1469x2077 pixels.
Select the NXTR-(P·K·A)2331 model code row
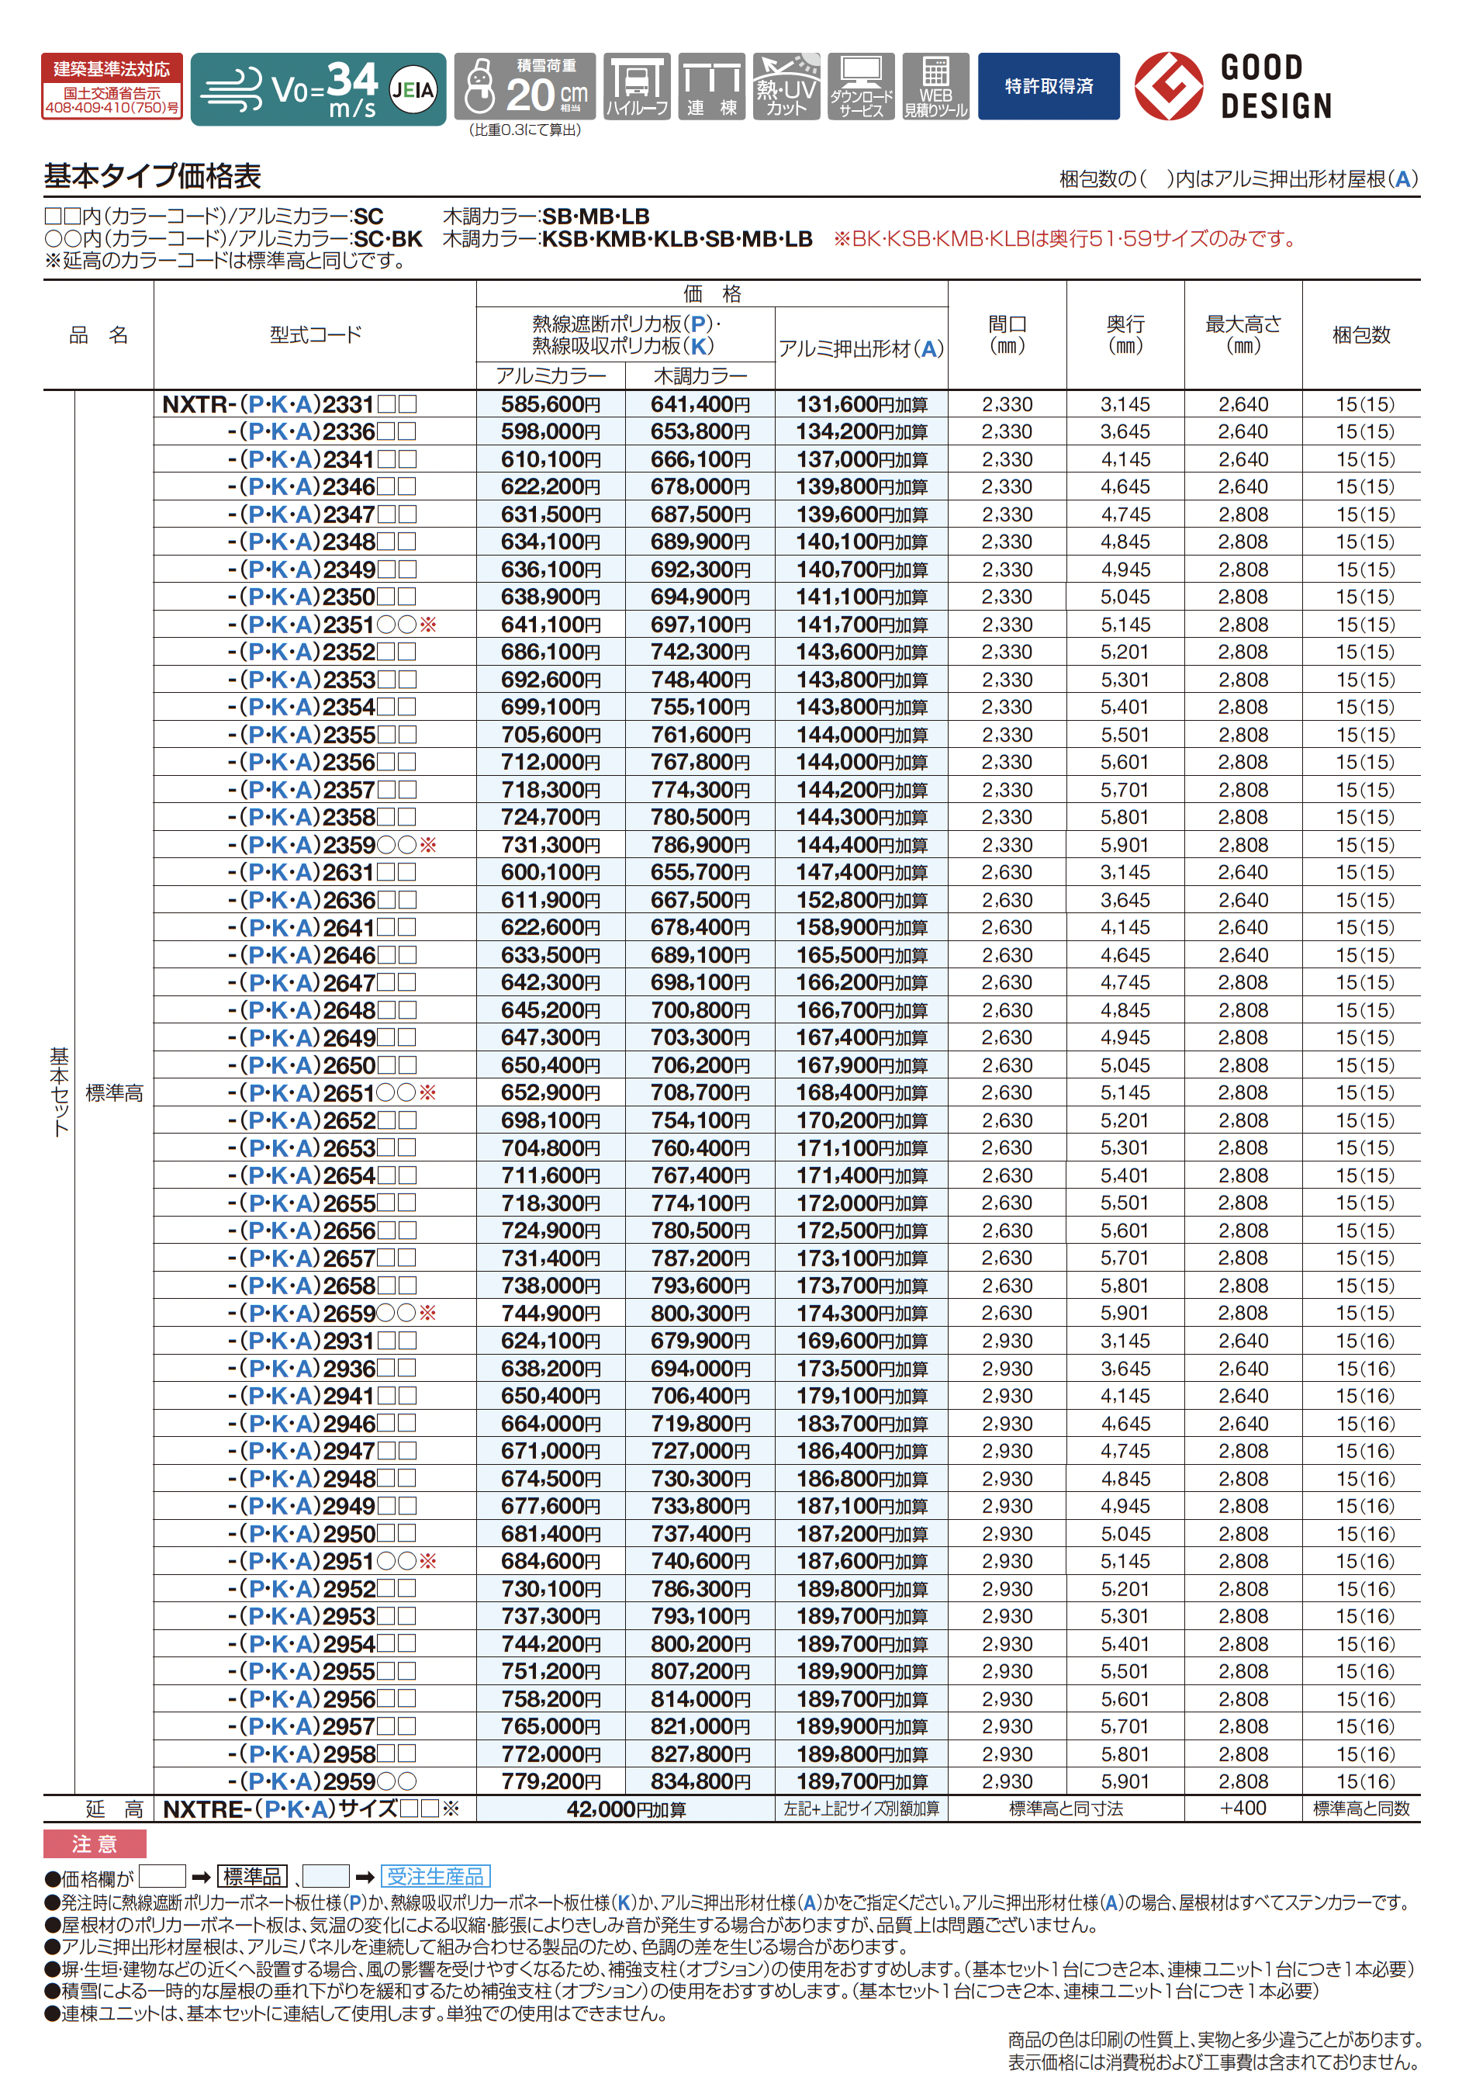[x=289, y=404]
